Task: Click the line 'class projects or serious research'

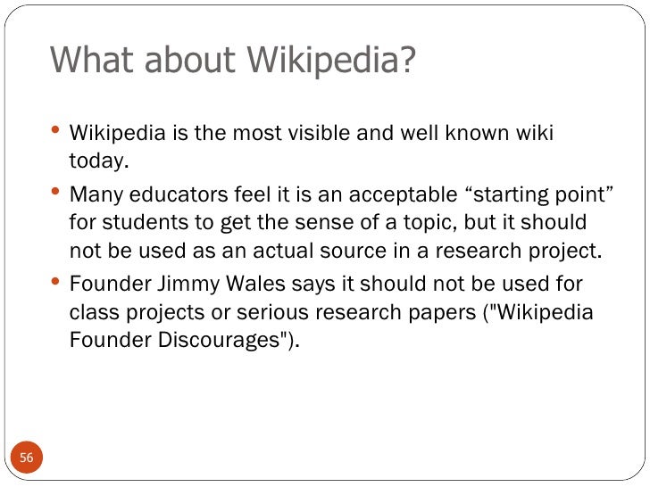Action: point(331,312)
